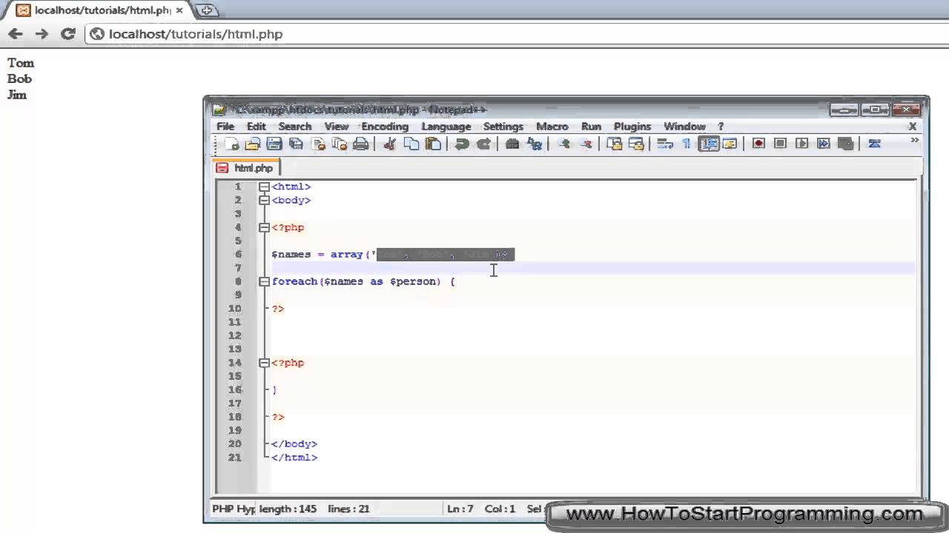
Task: Toggle synchronize vertical scrolling icon
Action: pyautogui.click(x=614, y=144)
